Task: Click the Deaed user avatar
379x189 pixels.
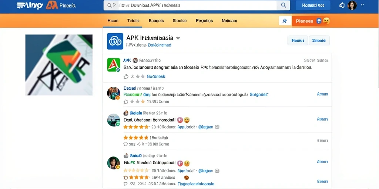Action: pyautogui.click(x=113, y=93)
